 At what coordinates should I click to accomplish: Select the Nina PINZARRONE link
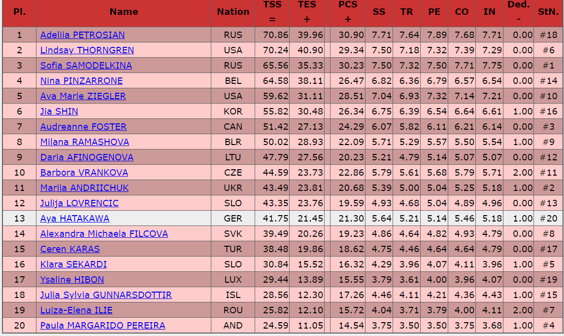pyautogui.click(x=81, y=81)
